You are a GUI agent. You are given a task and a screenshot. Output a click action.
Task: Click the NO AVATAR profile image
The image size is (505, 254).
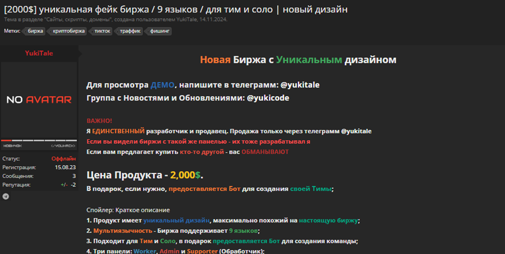39,100
